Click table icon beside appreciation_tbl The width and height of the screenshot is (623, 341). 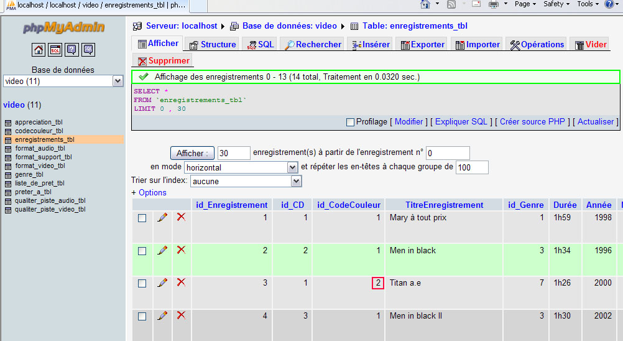(x=8, y=123)
